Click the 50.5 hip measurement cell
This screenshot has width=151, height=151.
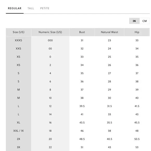[x=137, y=139]
